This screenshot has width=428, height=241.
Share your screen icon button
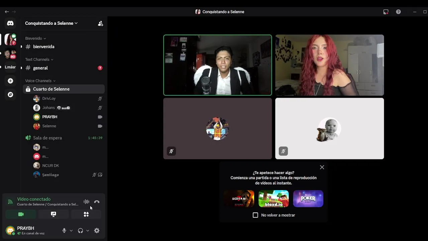pyautogui.click(x=53, y=214)
